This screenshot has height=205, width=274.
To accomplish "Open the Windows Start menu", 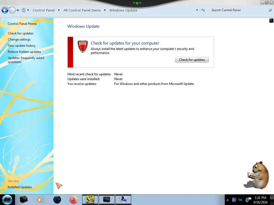I will (x=7, y=200).
